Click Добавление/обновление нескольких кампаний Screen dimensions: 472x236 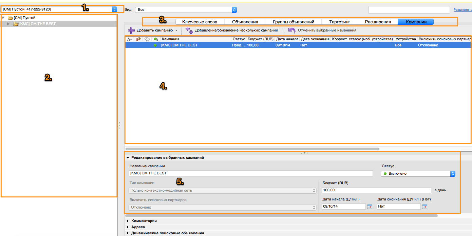[x=231, y=30]
